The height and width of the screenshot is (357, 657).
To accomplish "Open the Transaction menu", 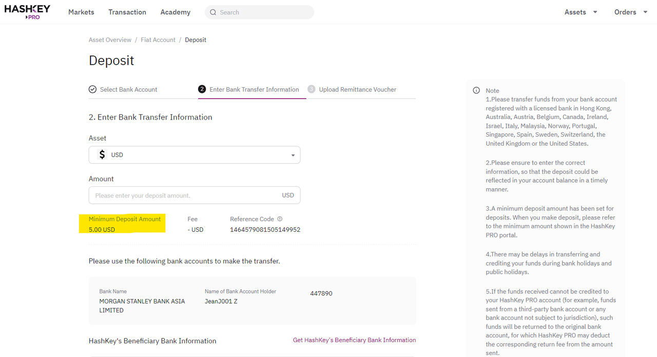I will point(127,12).
